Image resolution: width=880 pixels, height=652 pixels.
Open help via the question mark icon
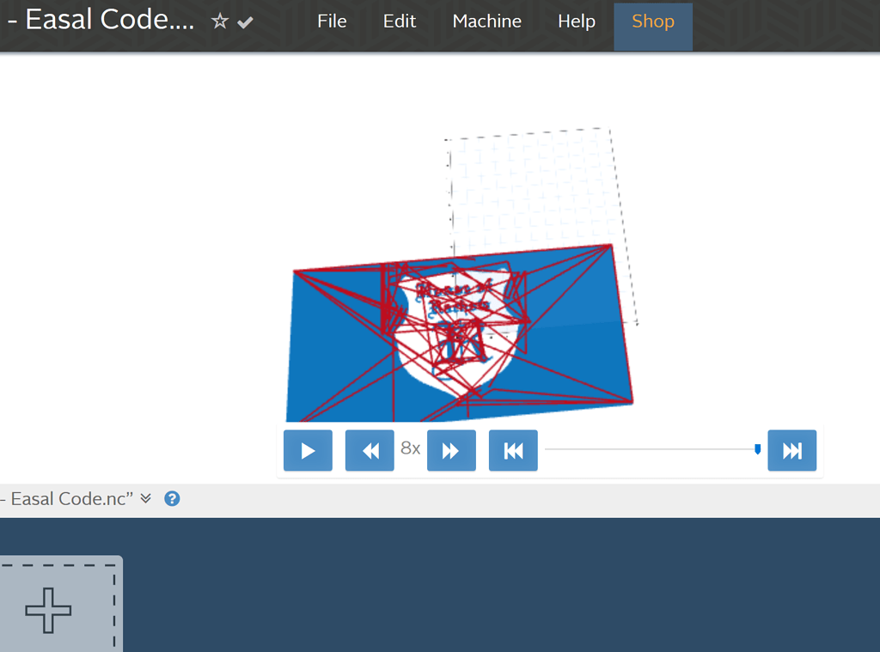[x=172, y=498]
